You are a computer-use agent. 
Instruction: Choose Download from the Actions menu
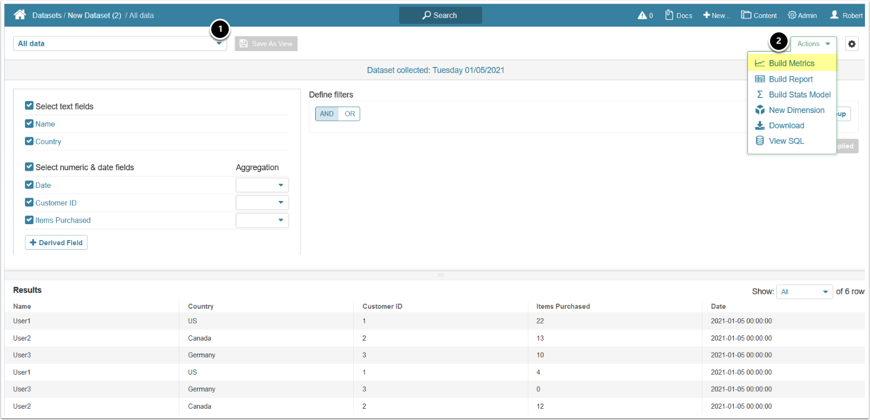coord(786,125)
